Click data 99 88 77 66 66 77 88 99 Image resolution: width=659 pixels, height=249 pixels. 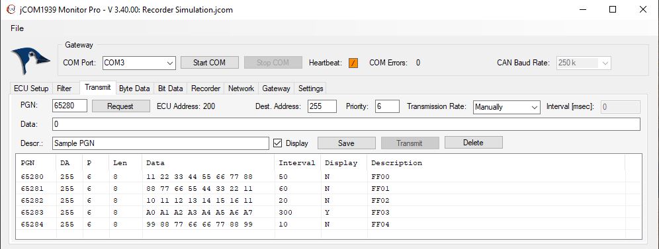pos(199,225)
